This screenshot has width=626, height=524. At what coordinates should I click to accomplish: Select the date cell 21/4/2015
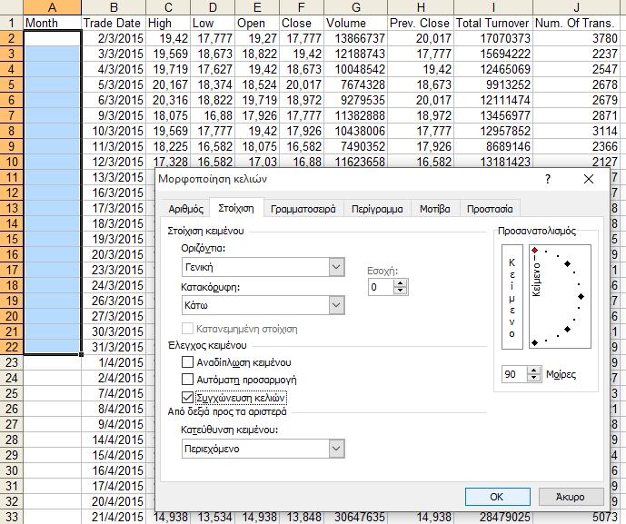click(x=114, y=517)
